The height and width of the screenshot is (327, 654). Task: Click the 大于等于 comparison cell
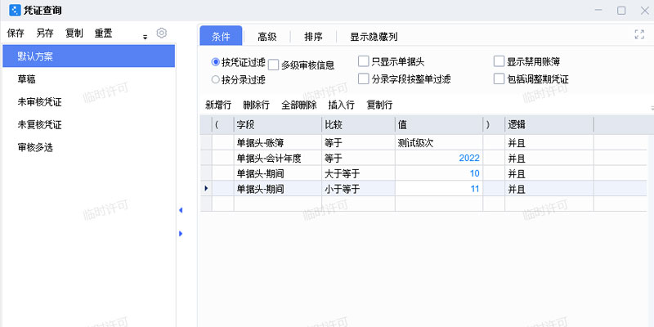tap(357, 173)
